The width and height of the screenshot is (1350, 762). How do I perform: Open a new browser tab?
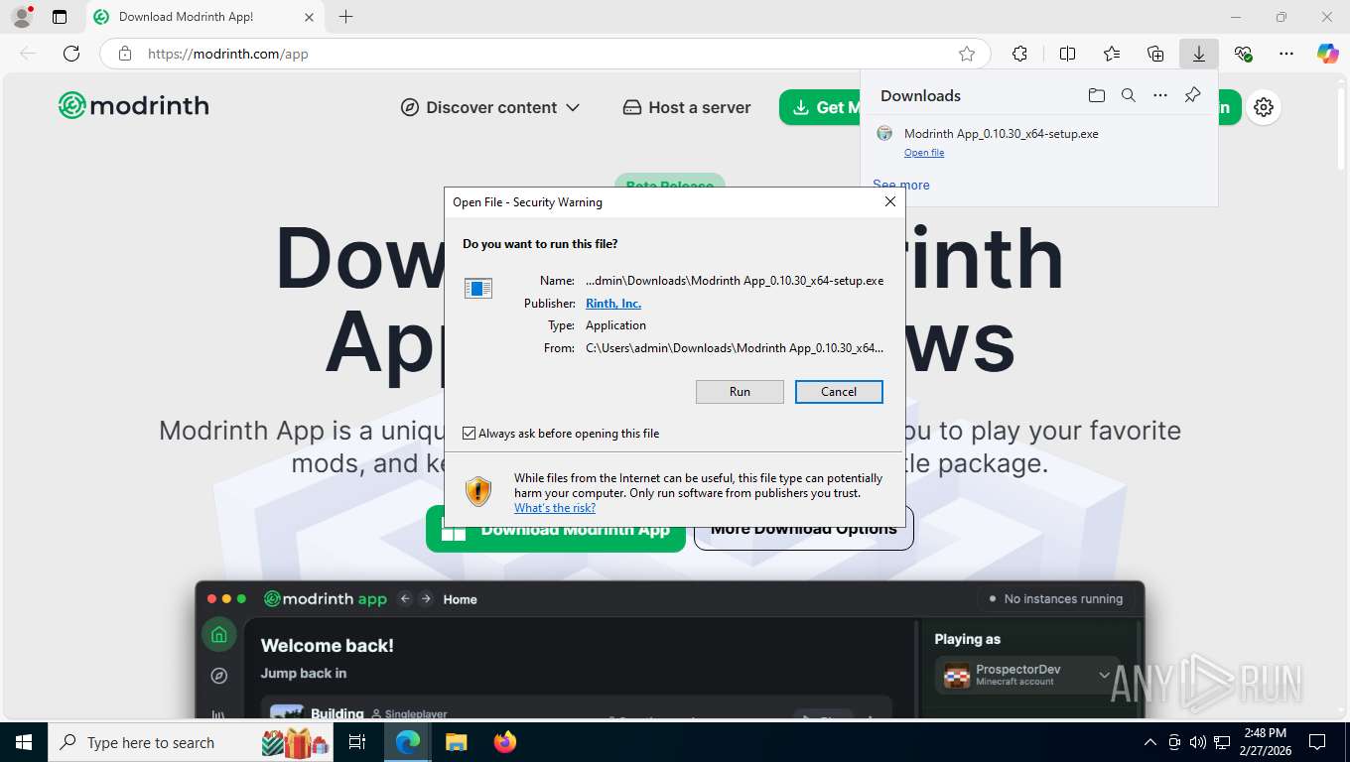(345, 17)
